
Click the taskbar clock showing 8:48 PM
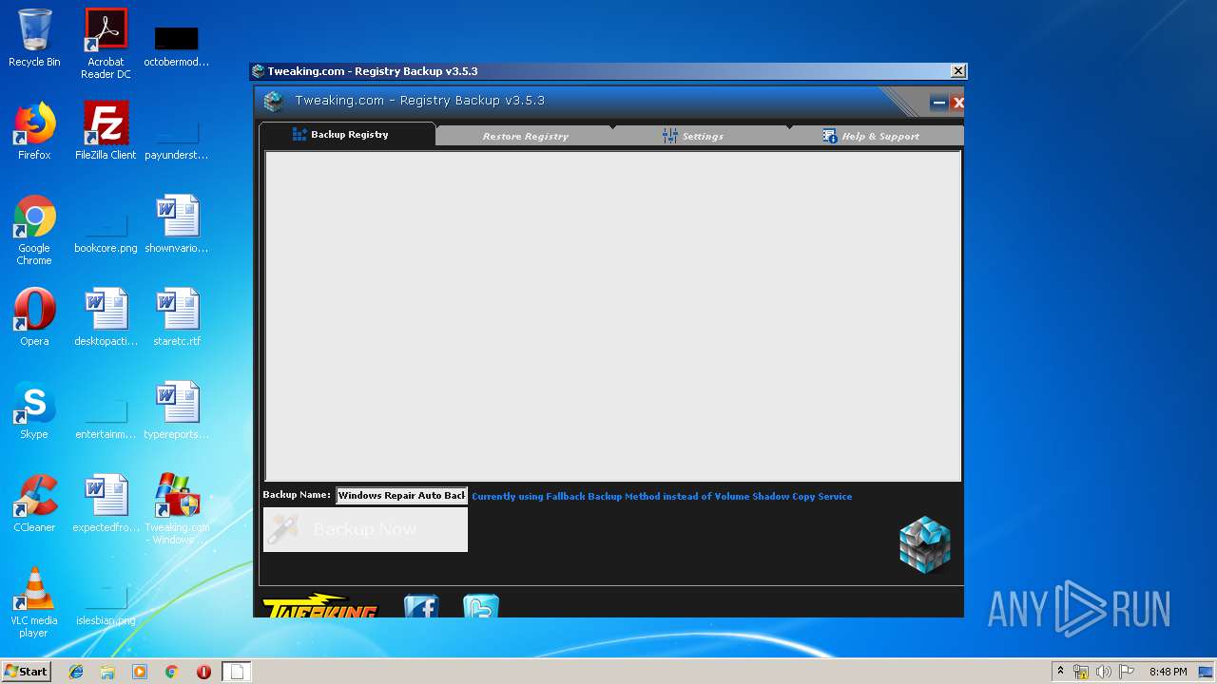point(1168,672)
